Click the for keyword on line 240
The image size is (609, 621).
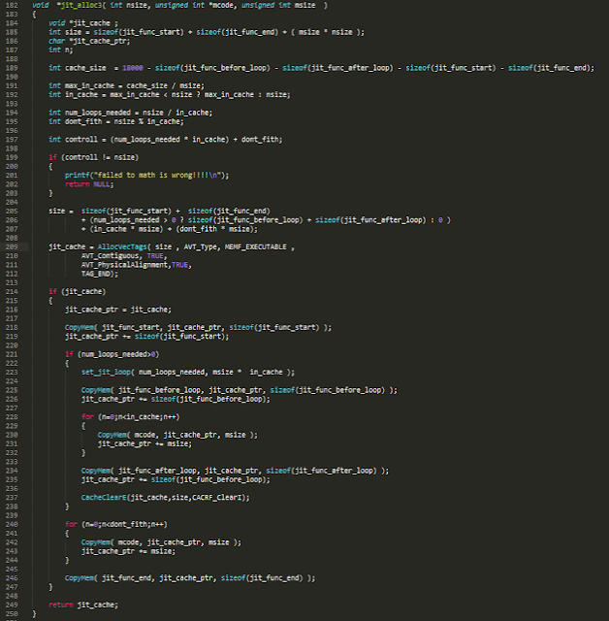pos(71,524)
